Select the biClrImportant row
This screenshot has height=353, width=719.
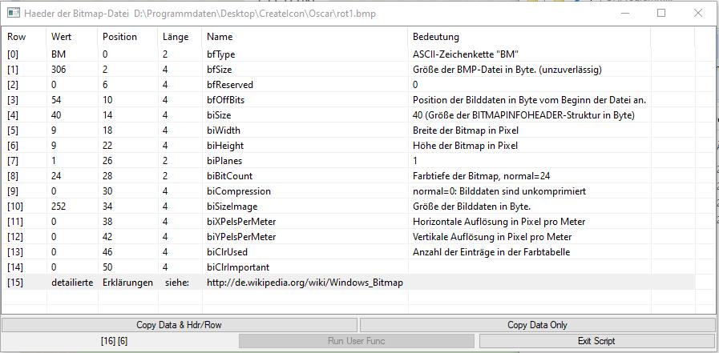[237, 267]
